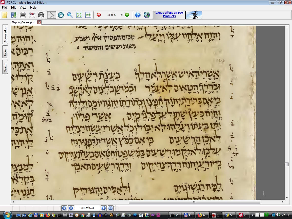Click the Open file folder icon

coord(5,15)
